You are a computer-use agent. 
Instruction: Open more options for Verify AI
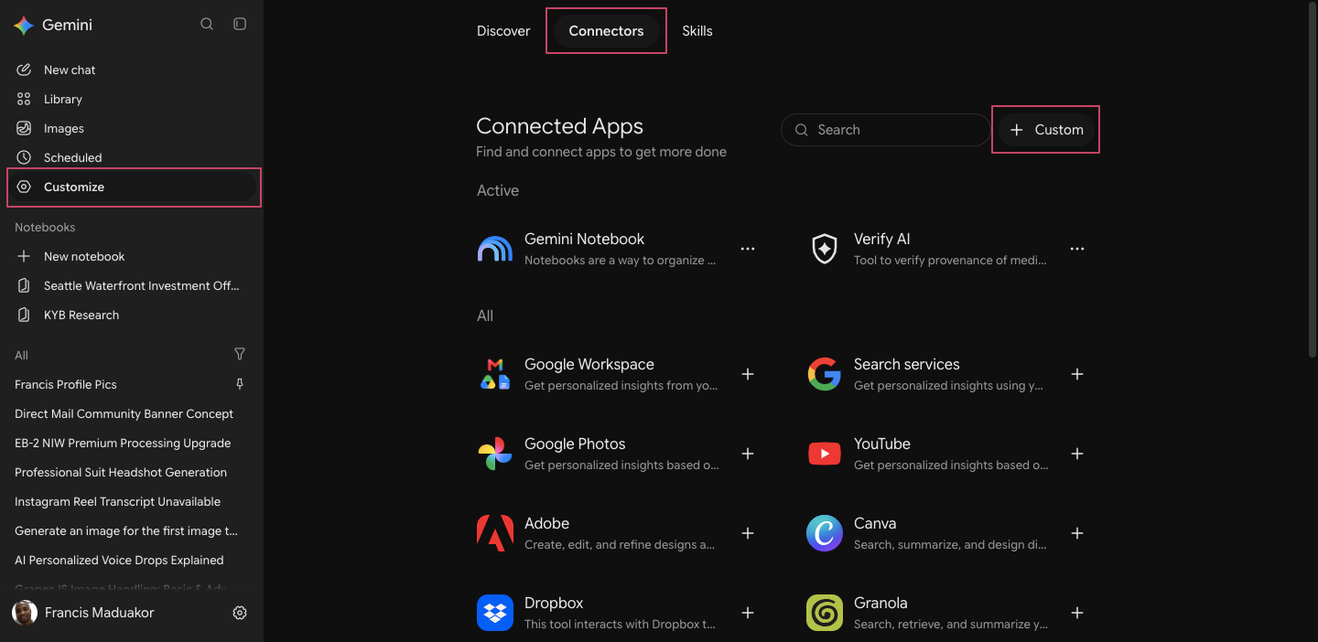coord(1077,249)
